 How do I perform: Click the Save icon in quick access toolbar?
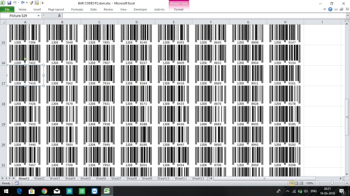point(9,3)
